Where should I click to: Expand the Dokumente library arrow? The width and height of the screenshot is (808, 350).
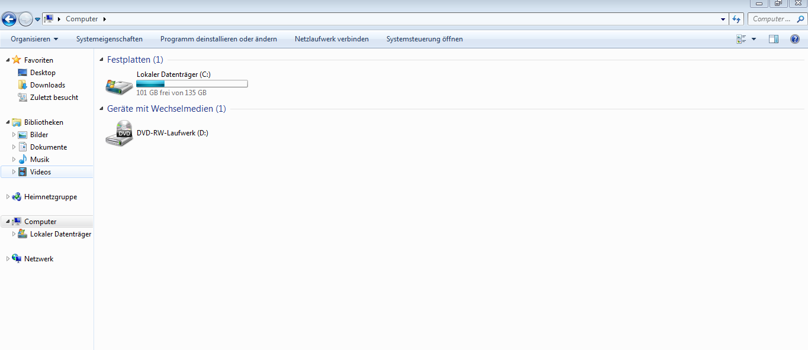pyautogui.click(x=14, y=147)
